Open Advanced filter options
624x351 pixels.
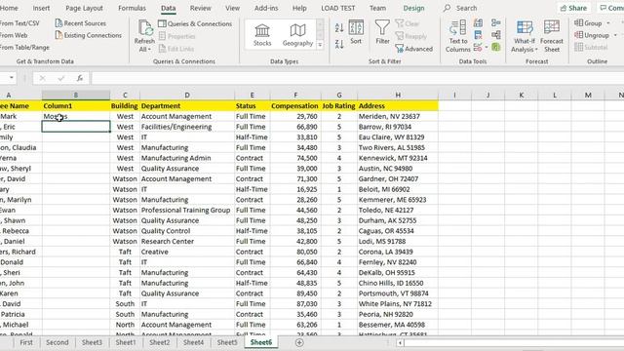[413, 49]
